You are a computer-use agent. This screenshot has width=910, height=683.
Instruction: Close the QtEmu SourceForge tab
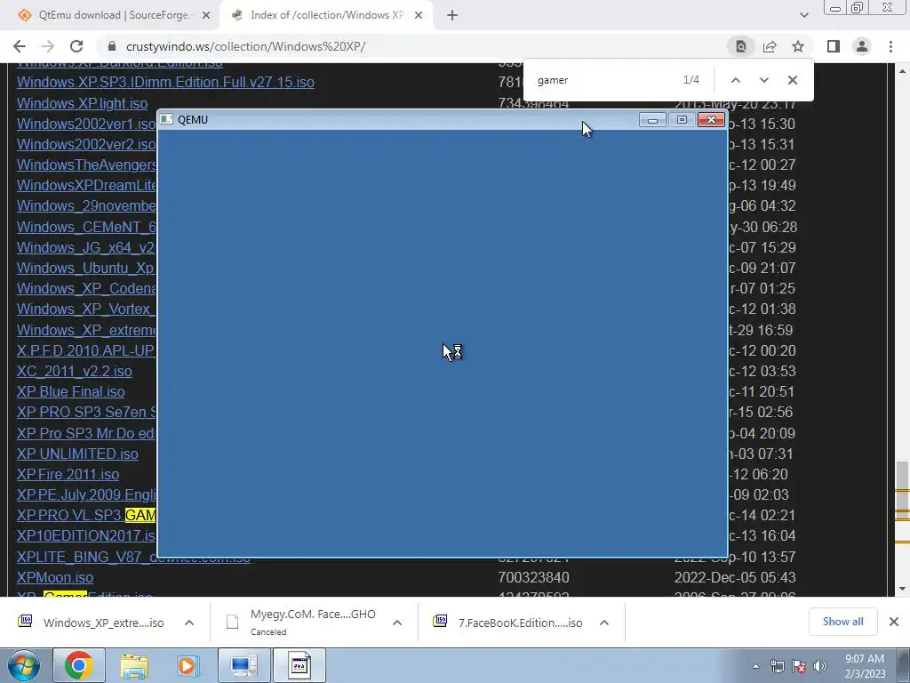[206, 15]
